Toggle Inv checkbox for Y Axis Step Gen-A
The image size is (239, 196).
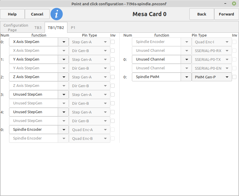(x=113, y=59)
